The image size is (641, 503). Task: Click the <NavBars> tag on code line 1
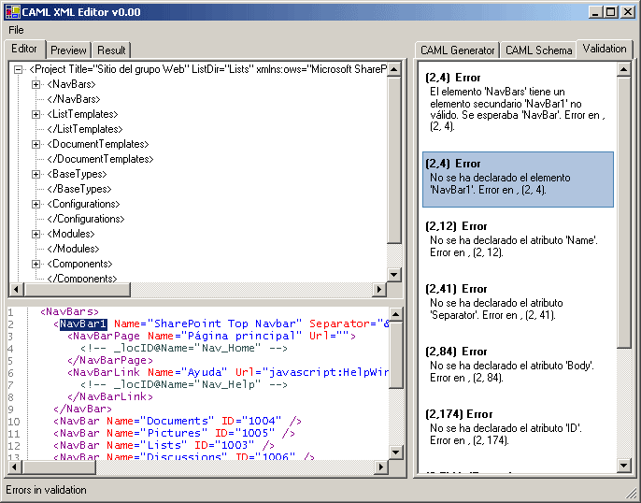tap(69, 311)
